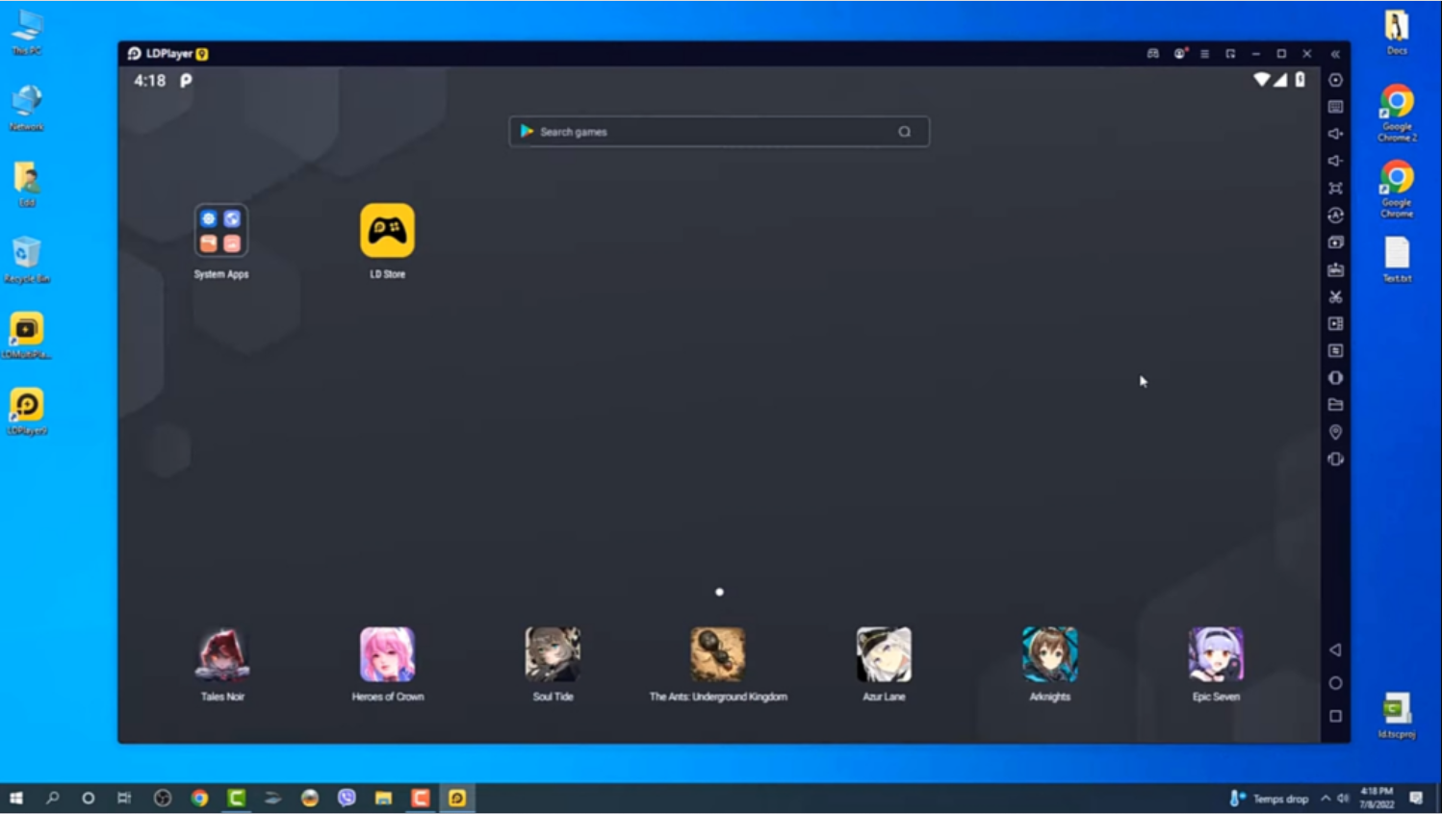1442x814 pixels.
Task: Select ld.tscproj desktop file
Action: (1397, 716)
